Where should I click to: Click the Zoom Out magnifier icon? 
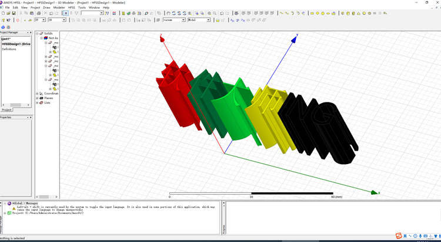(x=215, y=13)
